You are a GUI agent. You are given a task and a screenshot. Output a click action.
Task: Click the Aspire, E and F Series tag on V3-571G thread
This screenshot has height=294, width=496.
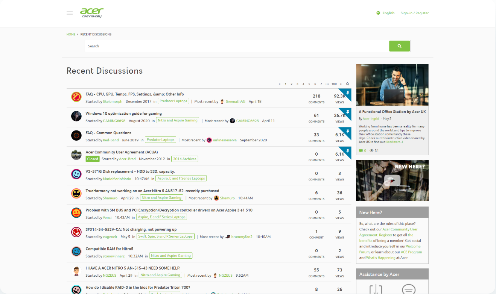(181, 178)
